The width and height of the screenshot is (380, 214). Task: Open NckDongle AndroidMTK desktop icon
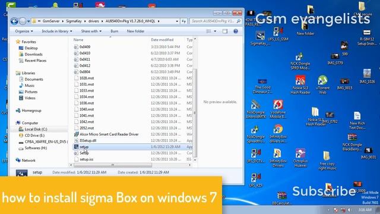256,109
